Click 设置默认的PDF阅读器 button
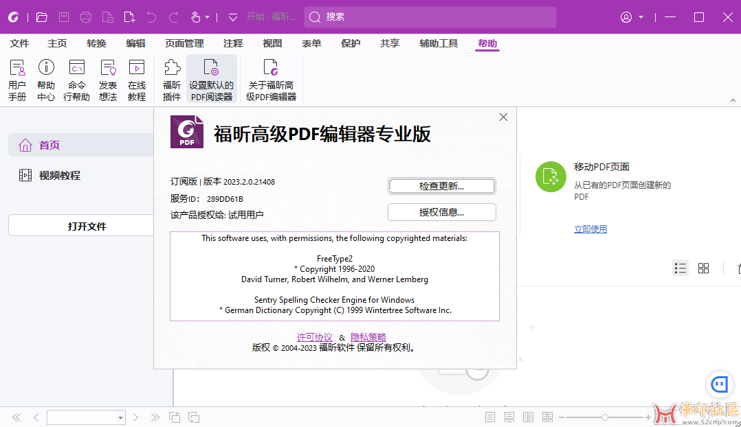741x427 pixels. coord(211,79)
